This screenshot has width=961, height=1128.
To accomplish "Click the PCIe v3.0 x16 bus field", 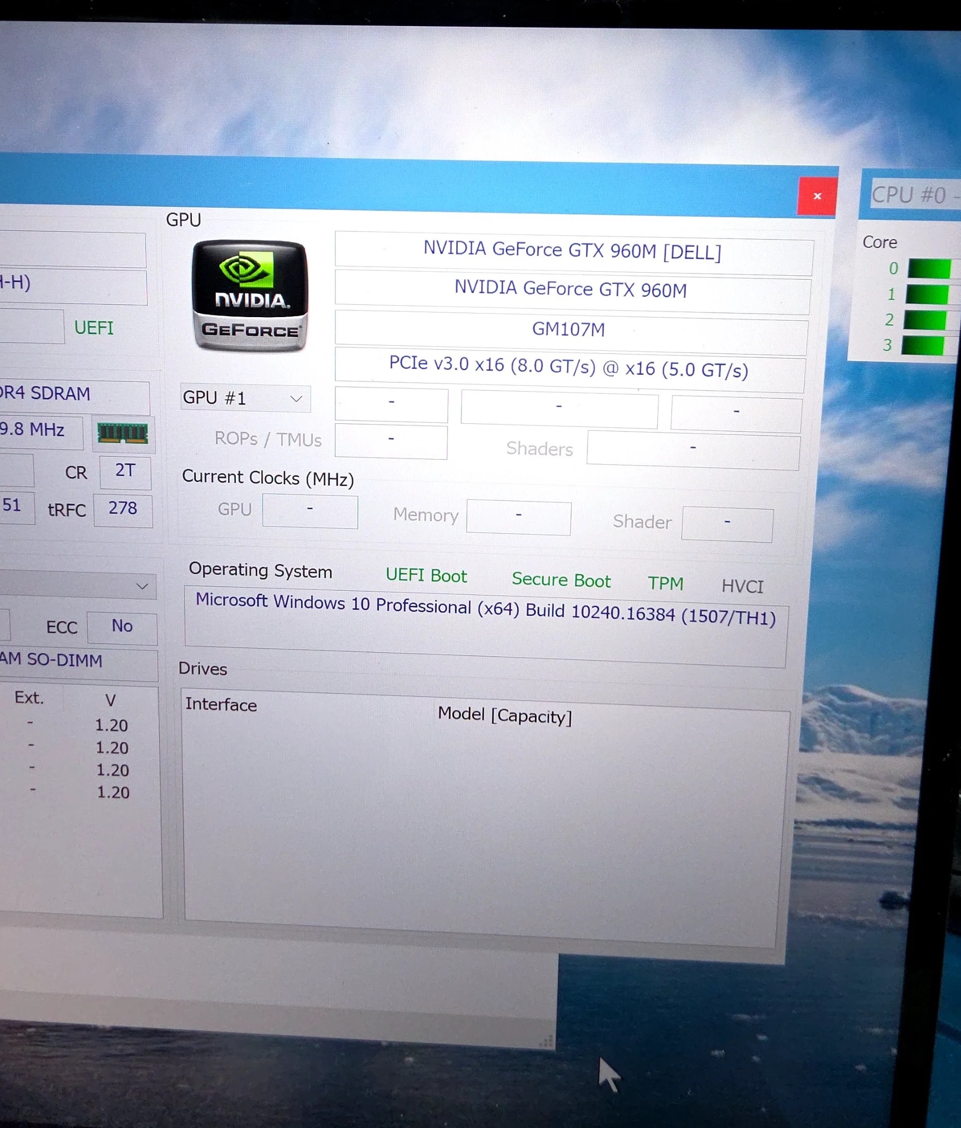I will pyautogui.click(x=570, y=369).
